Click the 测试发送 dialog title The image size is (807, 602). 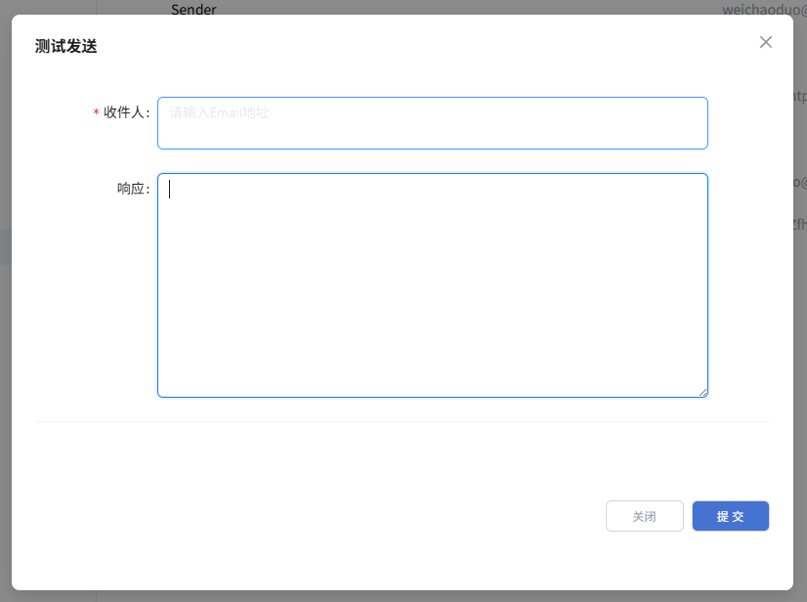coord(65,46)
